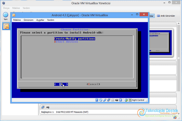Click Manager details vertical scrollbar thumb
The height and width of the screenshot is (121, 182).
click(x=179, y=58)
